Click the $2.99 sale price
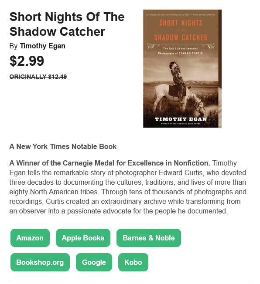The width and height of the screenshot is (260, 284). click(x=27, y=61)
